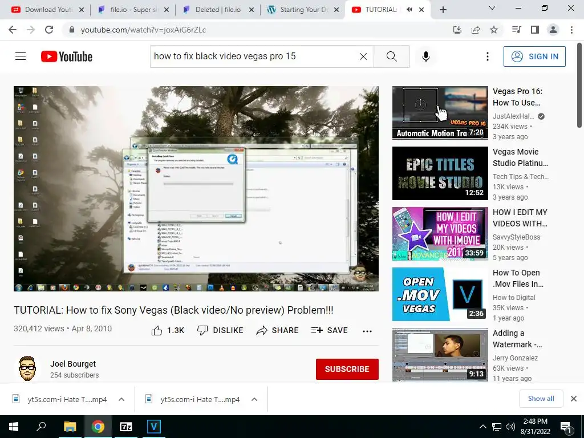Open notification center icon

click(x=566, y=427)
